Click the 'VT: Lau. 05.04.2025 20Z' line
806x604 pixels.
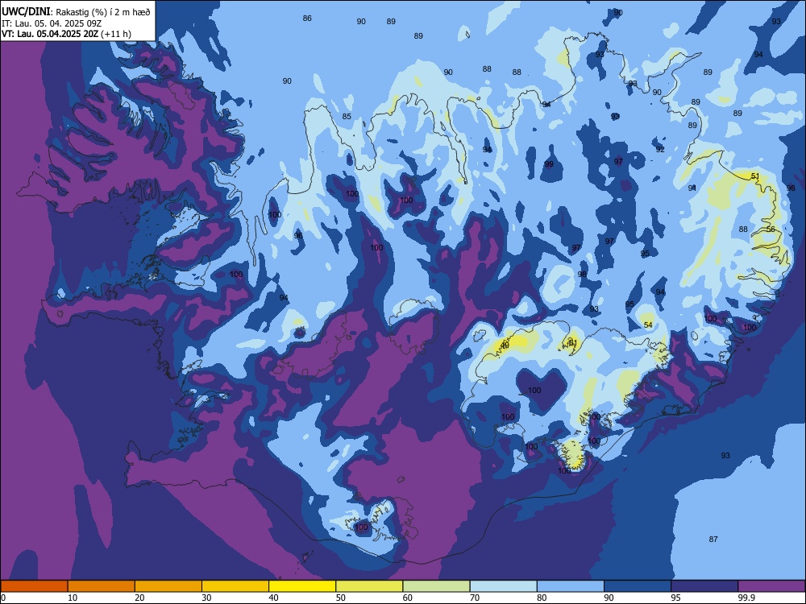point(50,34)
